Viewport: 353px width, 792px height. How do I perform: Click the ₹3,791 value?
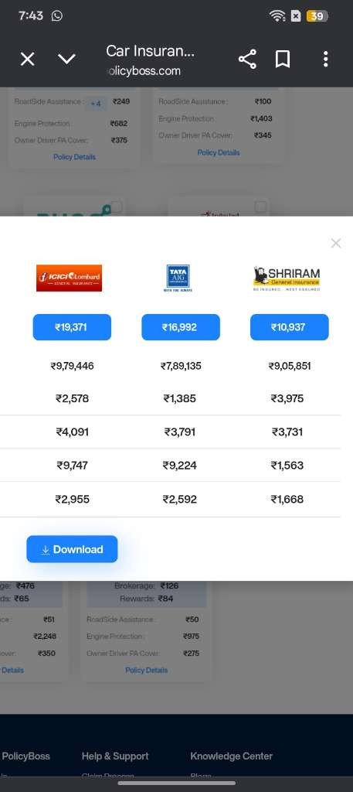[179, 432]
